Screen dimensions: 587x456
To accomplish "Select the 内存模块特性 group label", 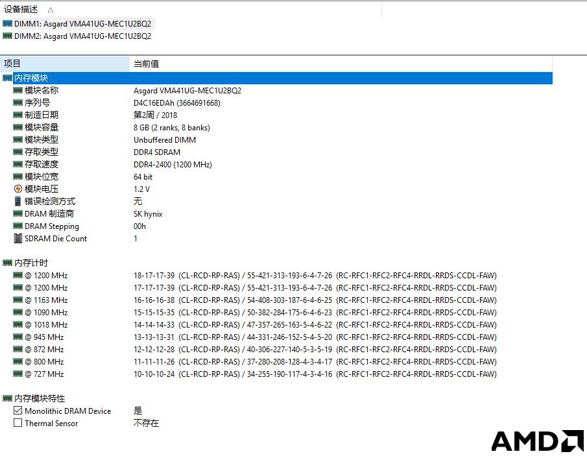I will [x=40, y=398].
